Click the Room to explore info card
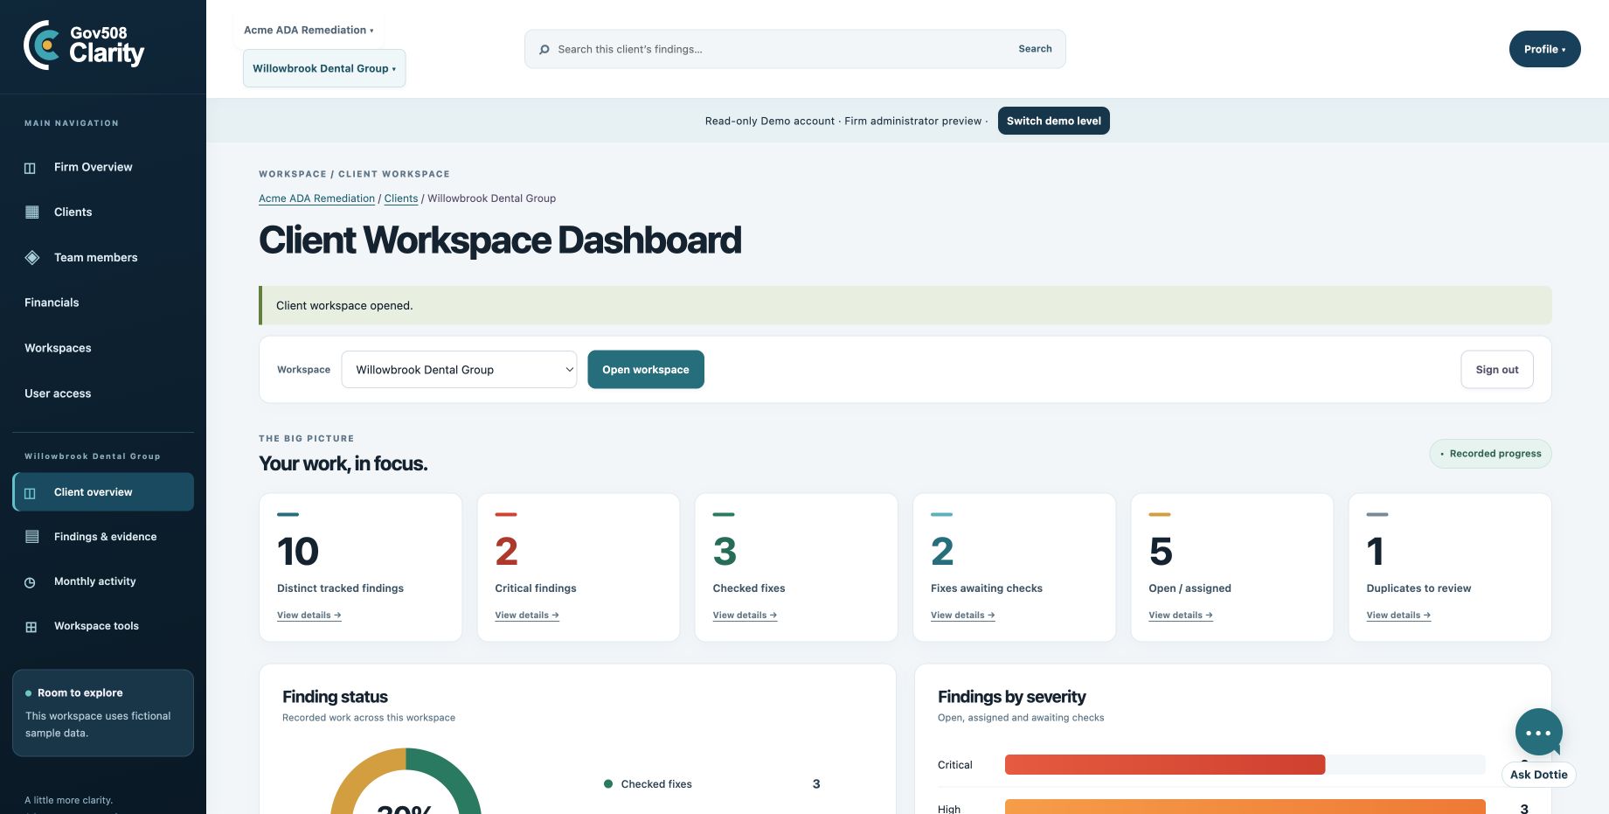This screenshot has width=1609, height=814. (103, 713)
